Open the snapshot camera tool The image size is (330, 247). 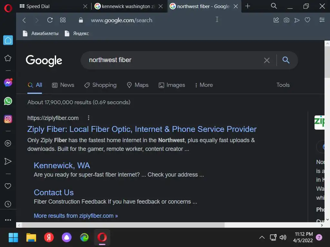tap(286, 20)
